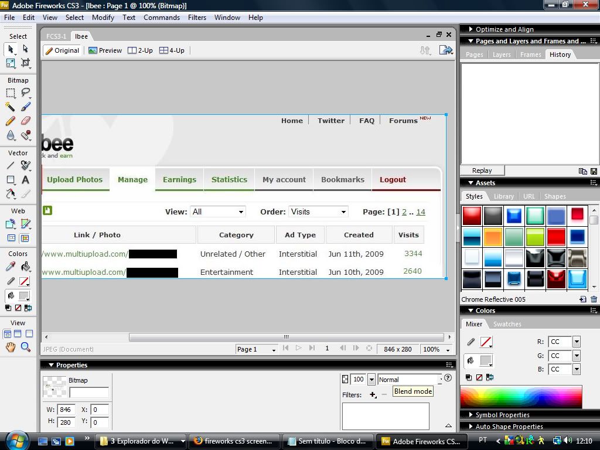Select the Marquee tool
This screenshot has width=600, height=450.
click(11, 93)
